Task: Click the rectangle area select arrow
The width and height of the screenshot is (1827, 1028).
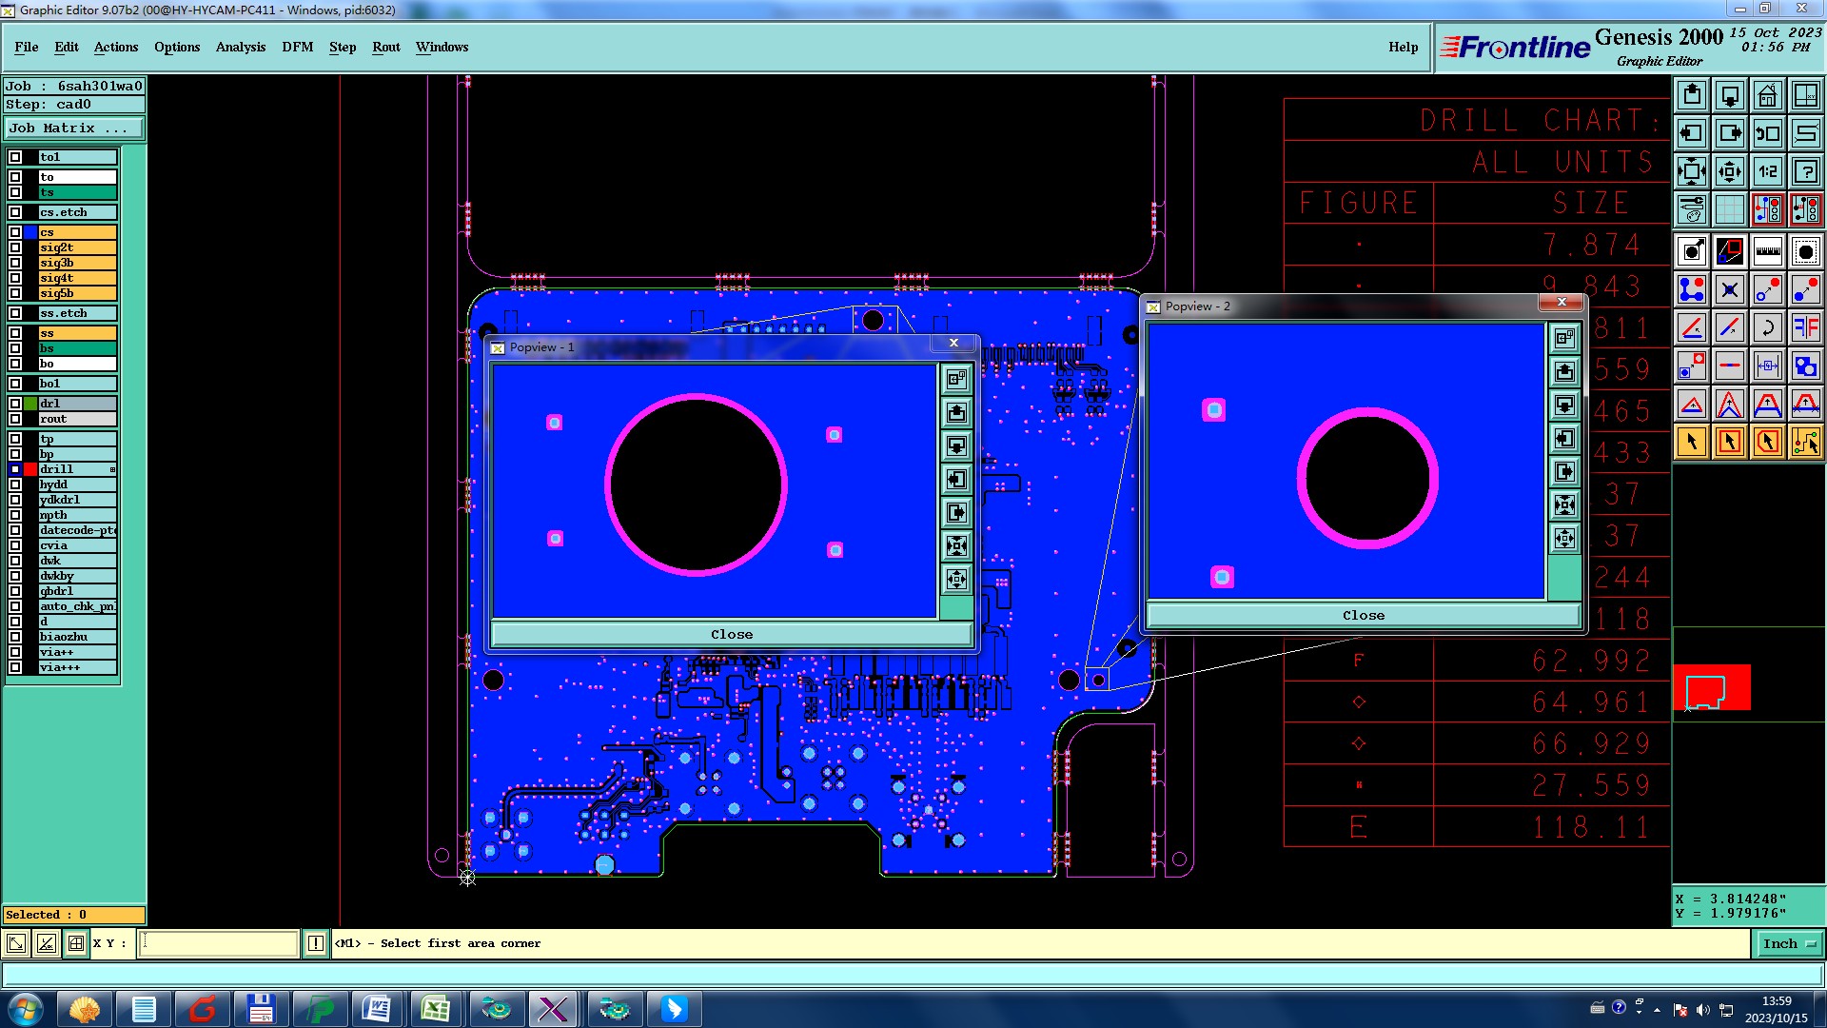Action: (x=1729, y=442)
